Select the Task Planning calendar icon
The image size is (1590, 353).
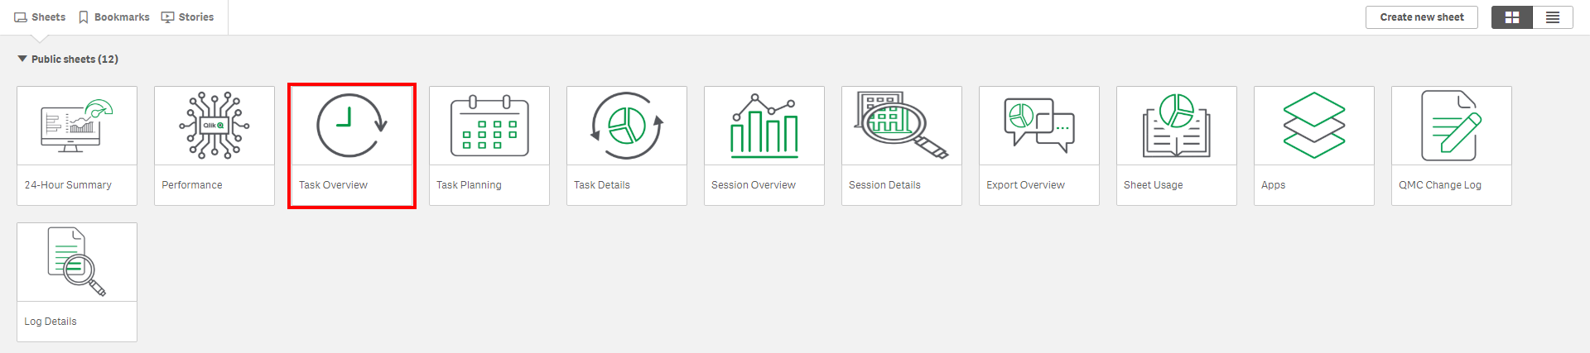(x=489, y=126)
